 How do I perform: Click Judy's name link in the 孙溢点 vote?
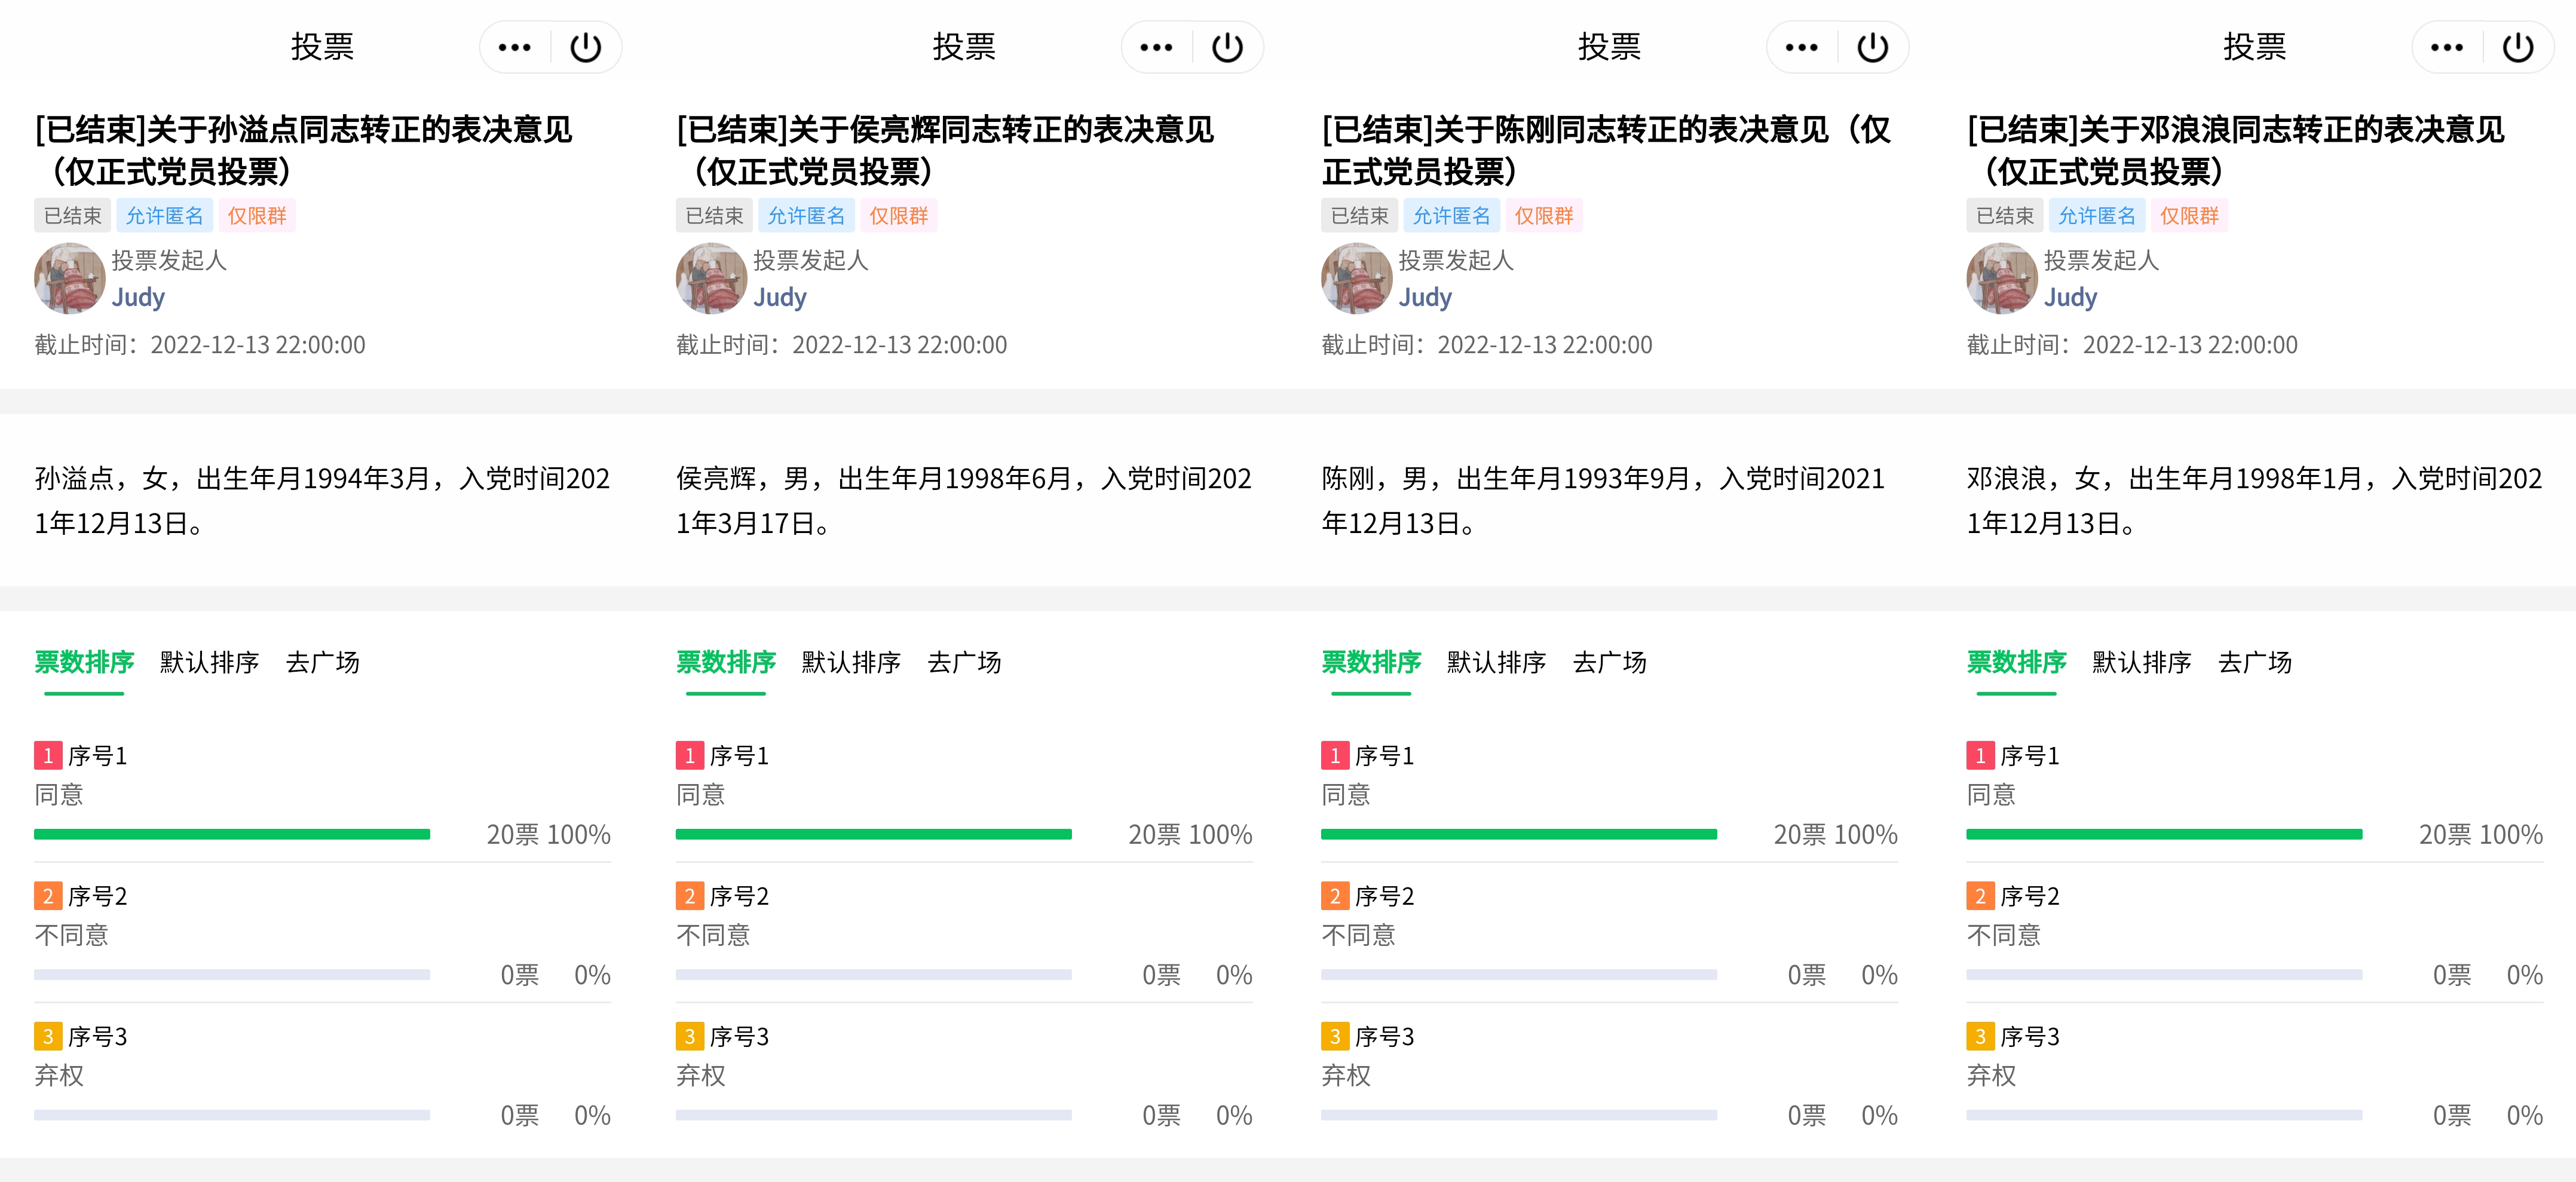[138, 297]
